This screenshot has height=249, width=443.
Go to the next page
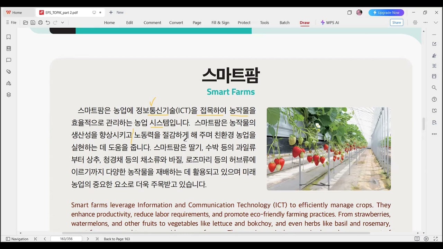pos(88,239)
